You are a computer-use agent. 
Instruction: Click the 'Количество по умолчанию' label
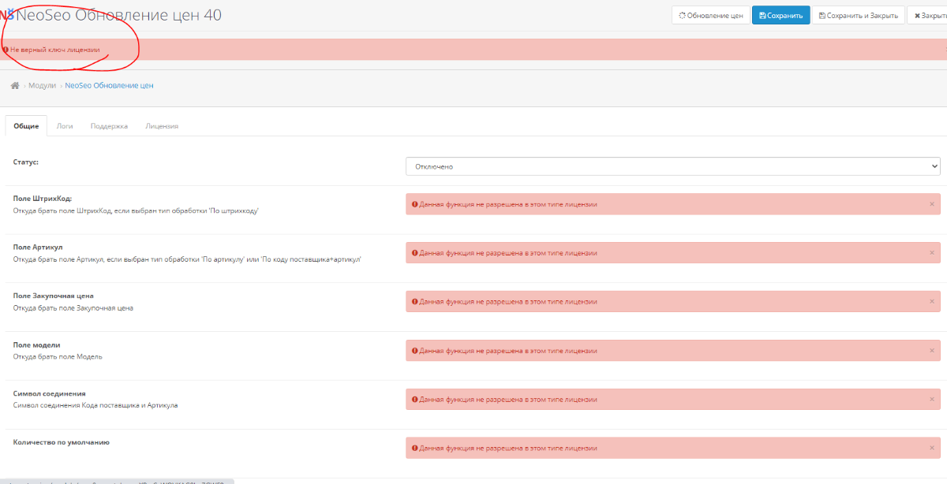click(x=62, y=442)
